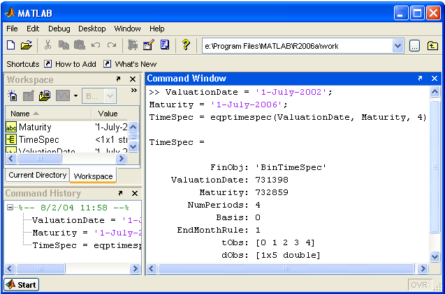Cut selection with the scissors icon
Viewport: 445px width, 294px height.
[x=48, y=45]
